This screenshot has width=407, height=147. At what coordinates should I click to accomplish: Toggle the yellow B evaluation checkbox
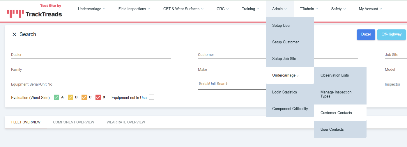coord(70,98)
